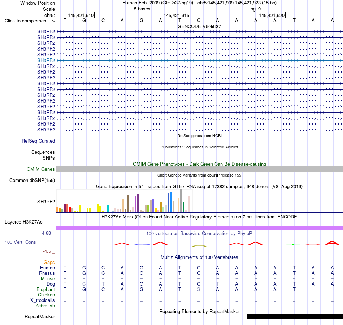This screenshot has height=325, width=343.
Task: Click the purple GTEx expression bars
Action: [137, 203]
